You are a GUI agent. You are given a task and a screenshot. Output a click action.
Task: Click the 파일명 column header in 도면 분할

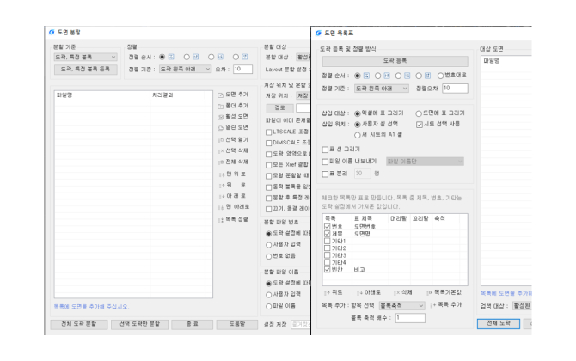coord(65,95)
